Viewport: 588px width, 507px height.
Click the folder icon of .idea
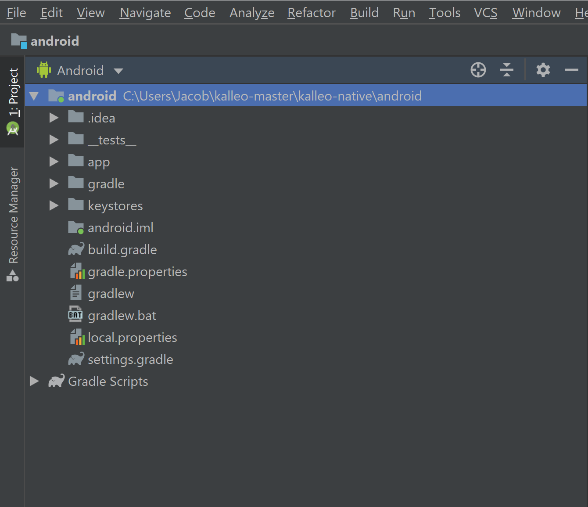click(76, 117)
